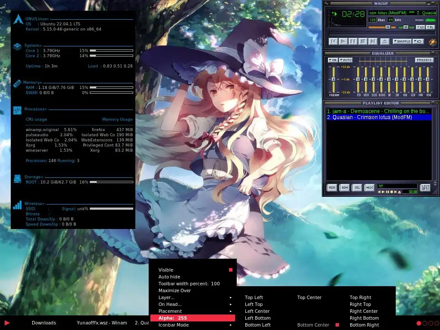Viewport: 440px width, 330px height.
Task: Adjust the green balance slider
Action: click(406, 27)
